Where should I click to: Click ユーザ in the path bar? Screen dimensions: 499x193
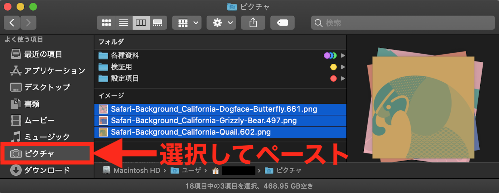pos(186,171)
